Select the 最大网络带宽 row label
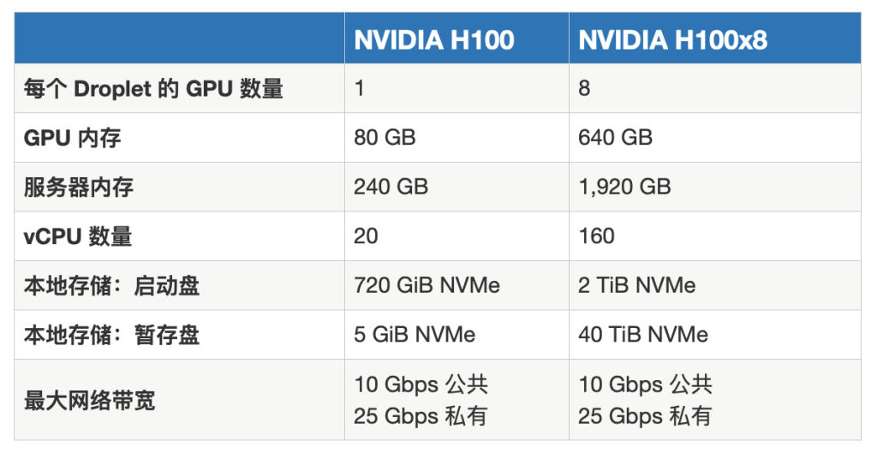The width and height of the screenshot is (877, 453). coord(89,401)
